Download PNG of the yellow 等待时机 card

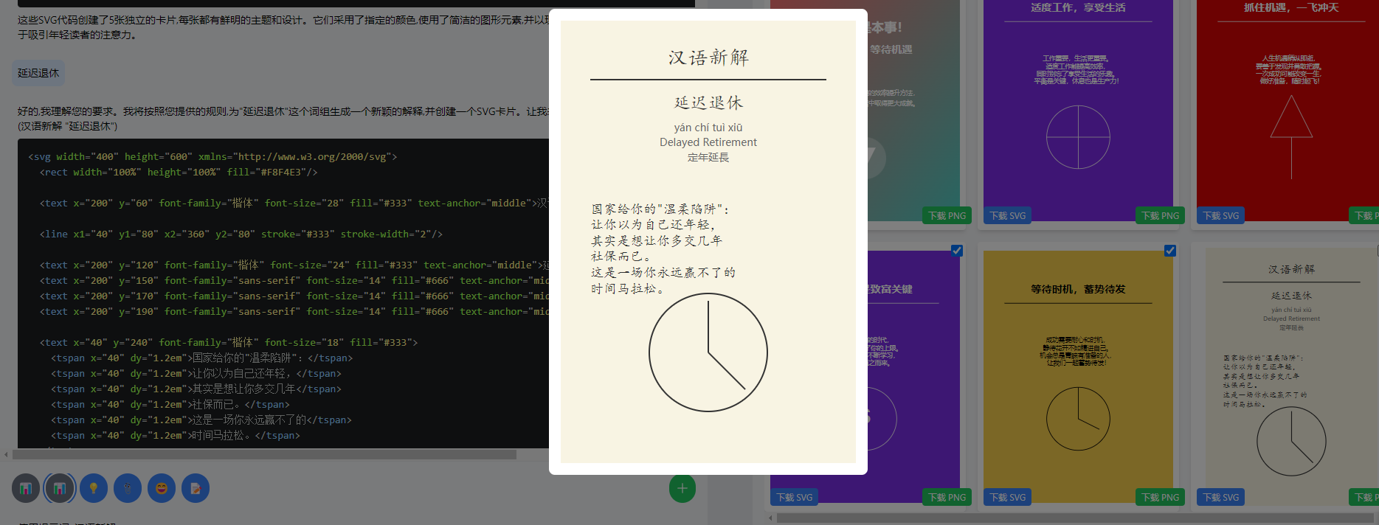point(1160,498)
